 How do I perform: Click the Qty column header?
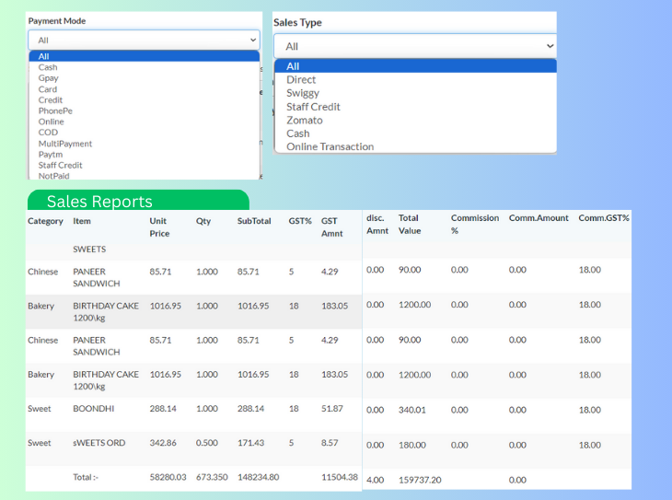(203, 221)
